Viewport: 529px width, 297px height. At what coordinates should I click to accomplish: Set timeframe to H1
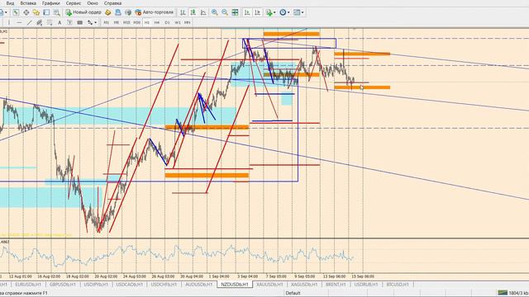click(x=147, y=22)
